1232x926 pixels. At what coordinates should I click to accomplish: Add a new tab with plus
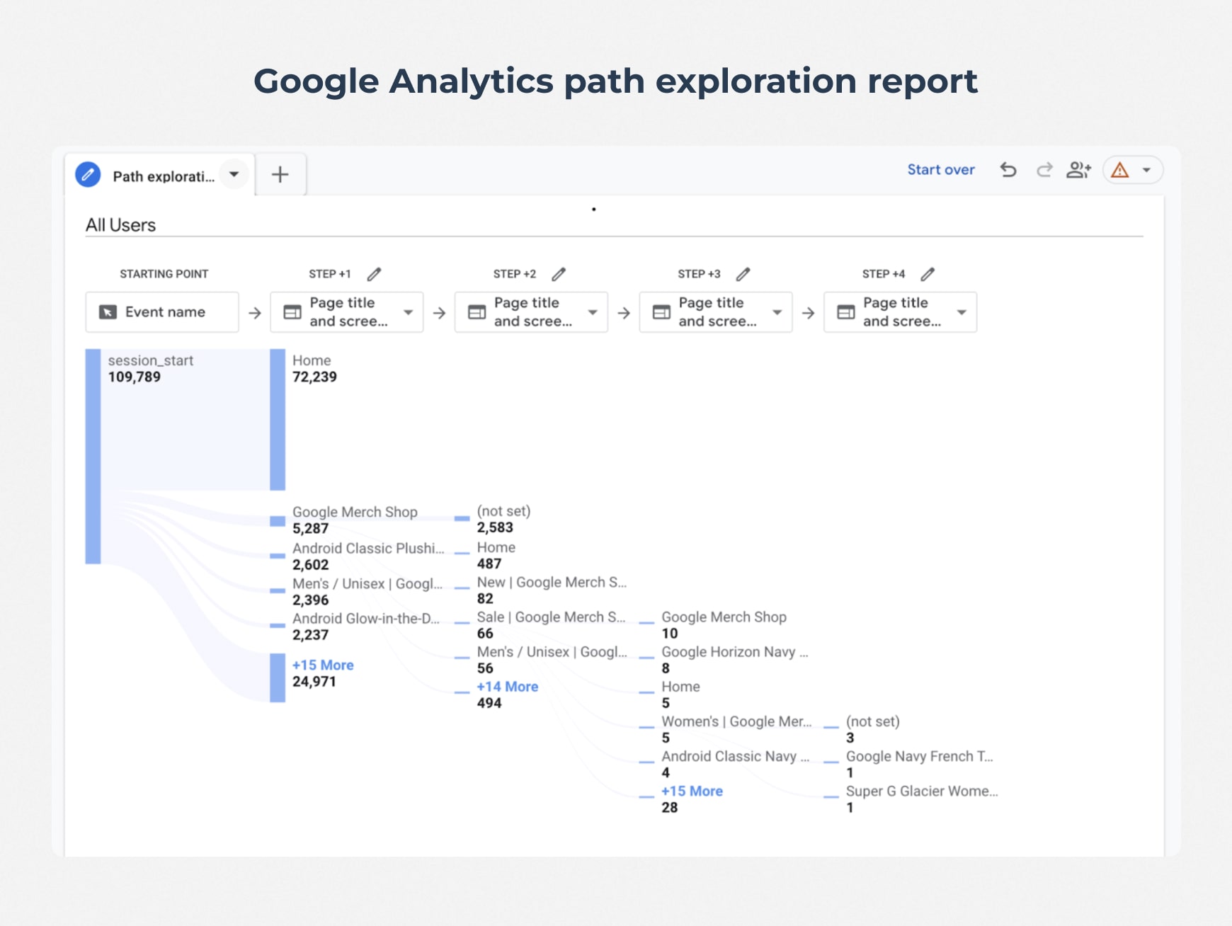[x=280, y=174]
